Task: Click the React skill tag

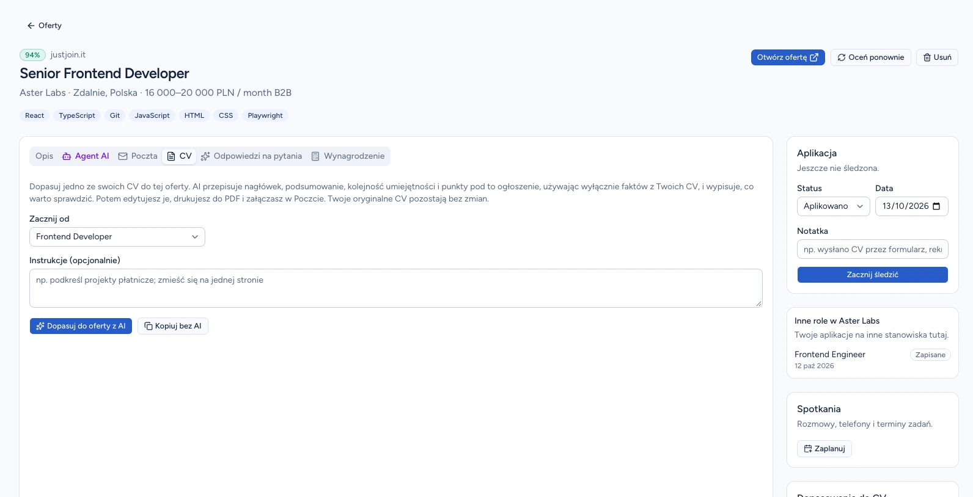Action: click(35, 115)
